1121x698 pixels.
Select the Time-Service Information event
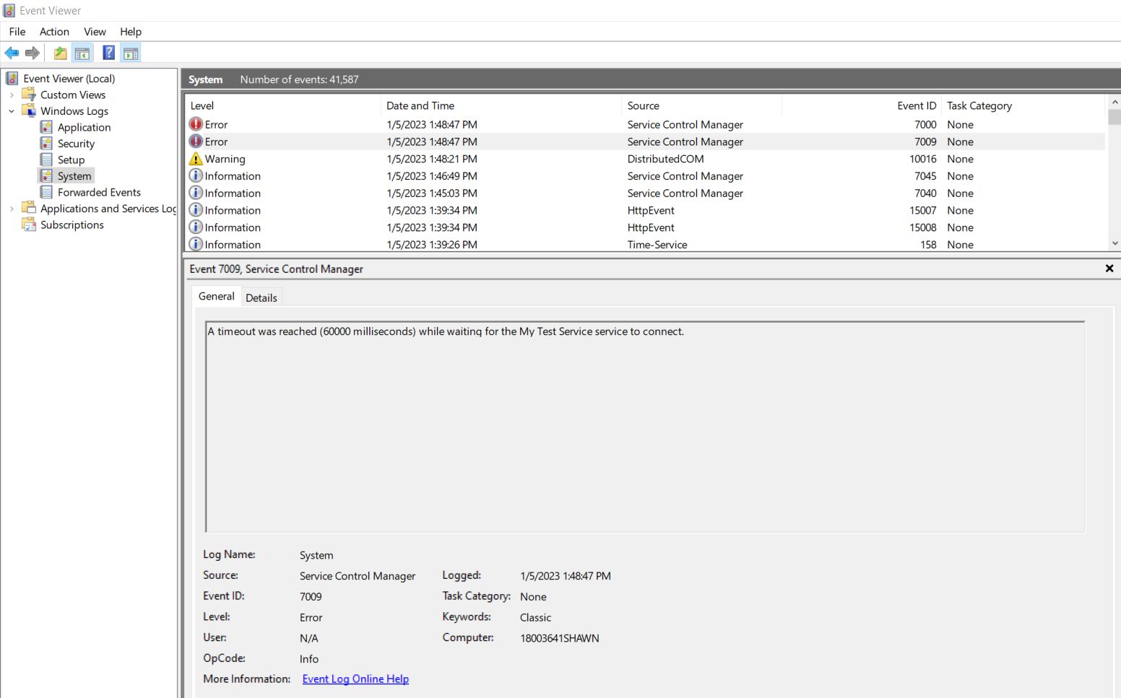[x=646, y=245]
